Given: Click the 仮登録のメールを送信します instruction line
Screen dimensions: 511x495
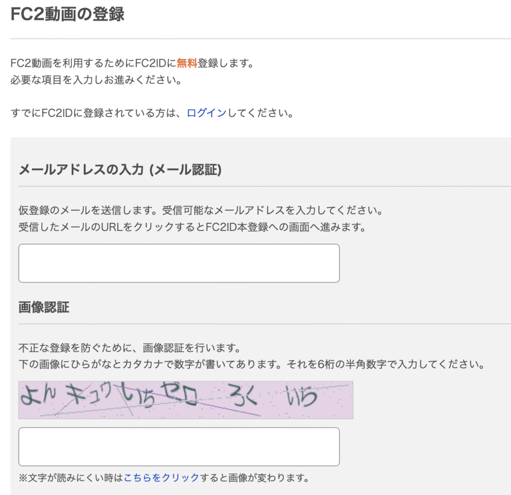Looking at the screenshot, I should [201, 210].
